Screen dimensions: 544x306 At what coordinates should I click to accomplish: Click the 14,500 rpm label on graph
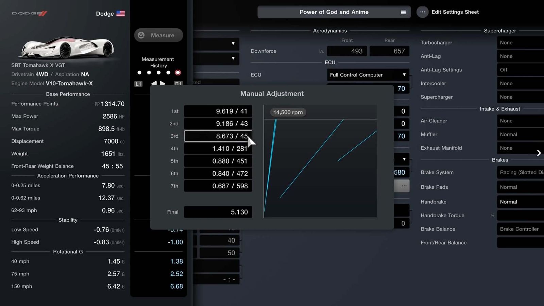[x=288, y=112]
